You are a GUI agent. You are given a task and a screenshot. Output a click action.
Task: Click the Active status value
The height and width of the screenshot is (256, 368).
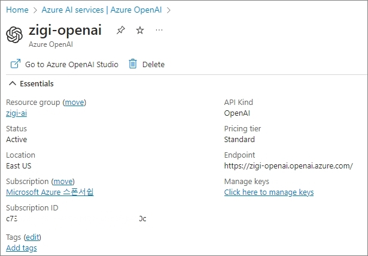(x=16, y=140)
